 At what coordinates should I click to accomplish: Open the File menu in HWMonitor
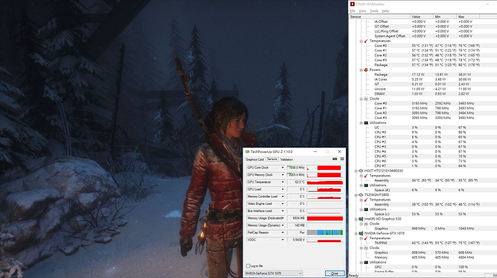coord(352,11)
